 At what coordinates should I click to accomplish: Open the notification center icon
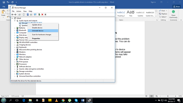(x=179, y=100)
